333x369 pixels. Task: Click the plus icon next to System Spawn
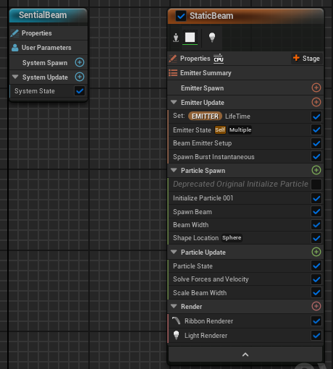[80, 62]
